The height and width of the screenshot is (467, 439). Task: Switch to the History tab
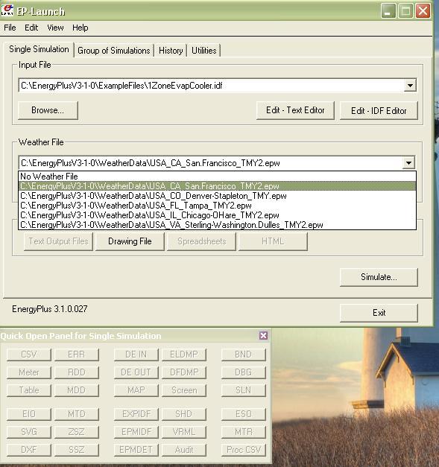171,51
